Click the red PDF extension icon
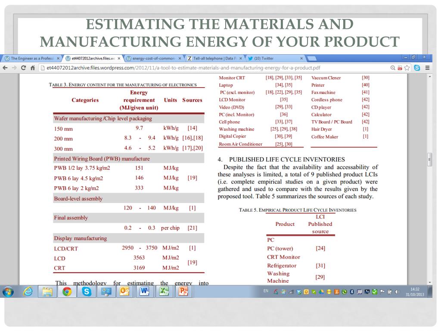441x331 pixels. tap(400, 68)
